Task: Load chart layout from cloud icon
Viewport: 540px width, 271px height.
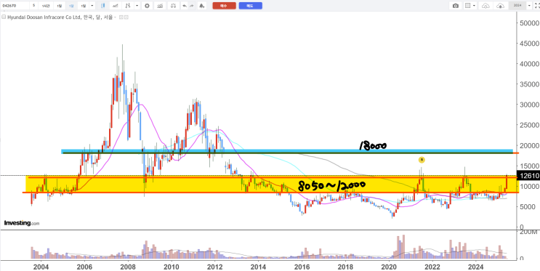Action: coord(485,6)
